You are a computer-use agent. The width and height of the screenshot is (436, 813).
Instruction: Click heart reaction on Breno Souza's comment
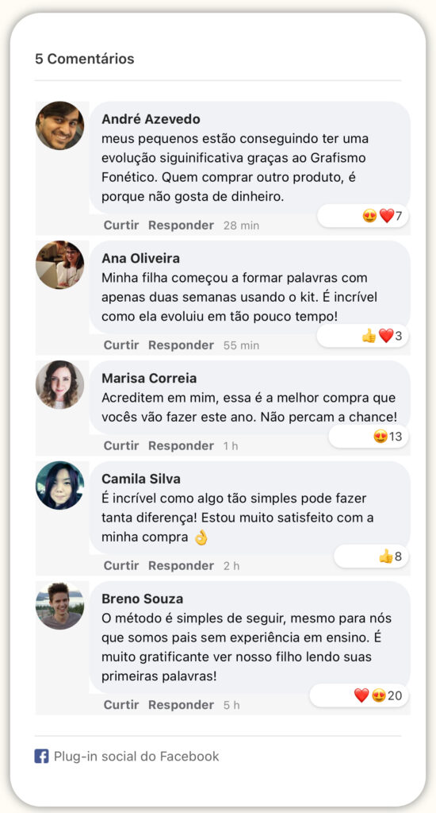[361, 695]
